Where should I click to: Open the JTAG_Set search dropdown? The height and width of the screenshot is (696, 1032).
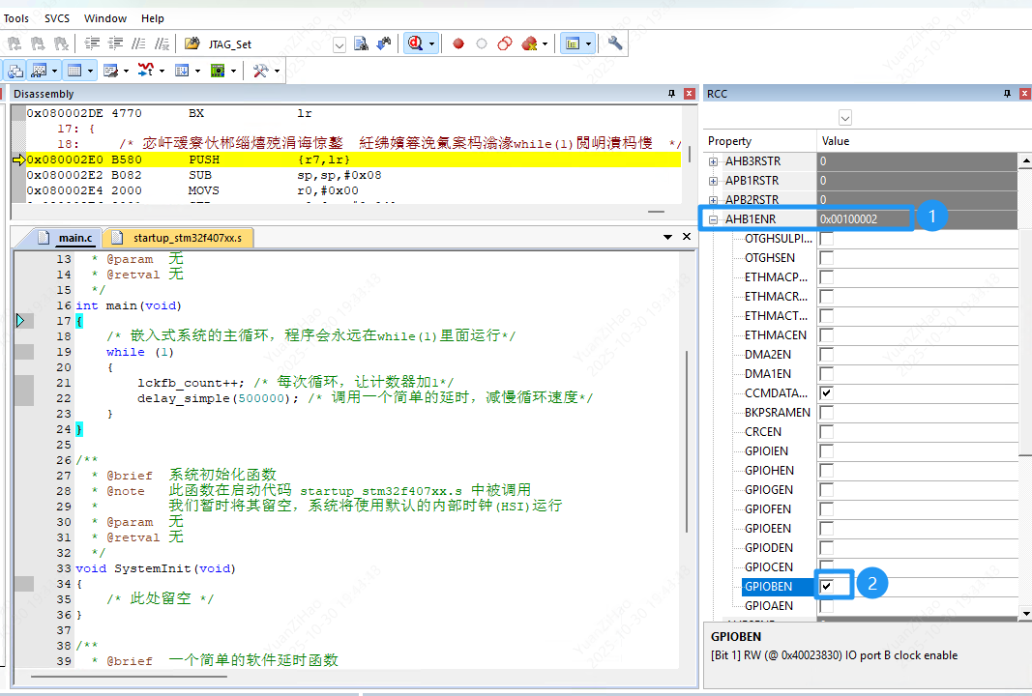point(339,44)
